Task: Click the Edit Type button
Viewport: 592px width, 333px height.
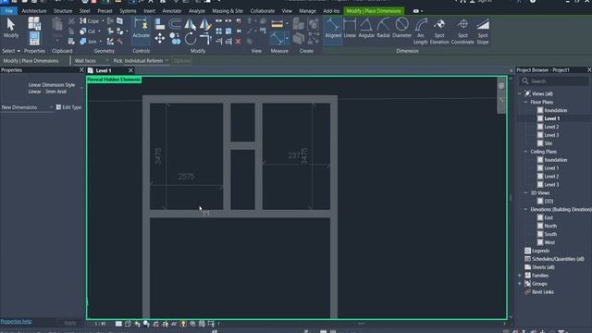Action: tap(68, 107)
